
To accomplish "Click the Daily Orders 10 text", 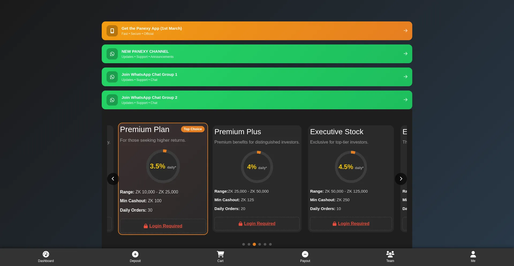I will (x=326, y=209).
